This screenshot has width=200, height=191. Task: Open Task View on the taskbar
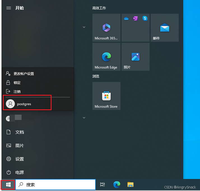tap(103, 185)
